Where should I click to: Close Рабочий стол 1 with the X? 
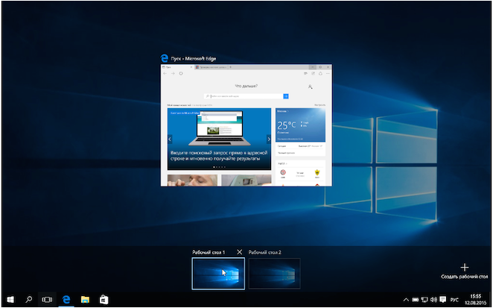click(240, 252)
